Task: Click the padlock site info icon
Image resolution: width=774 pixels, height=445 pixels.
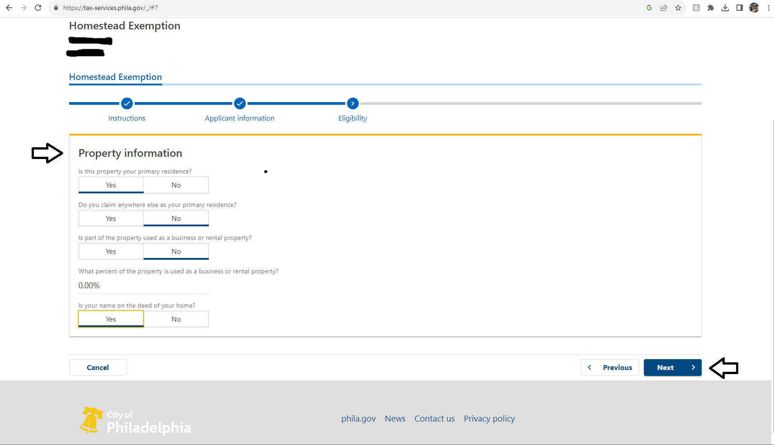Action: tap(56, 8)
